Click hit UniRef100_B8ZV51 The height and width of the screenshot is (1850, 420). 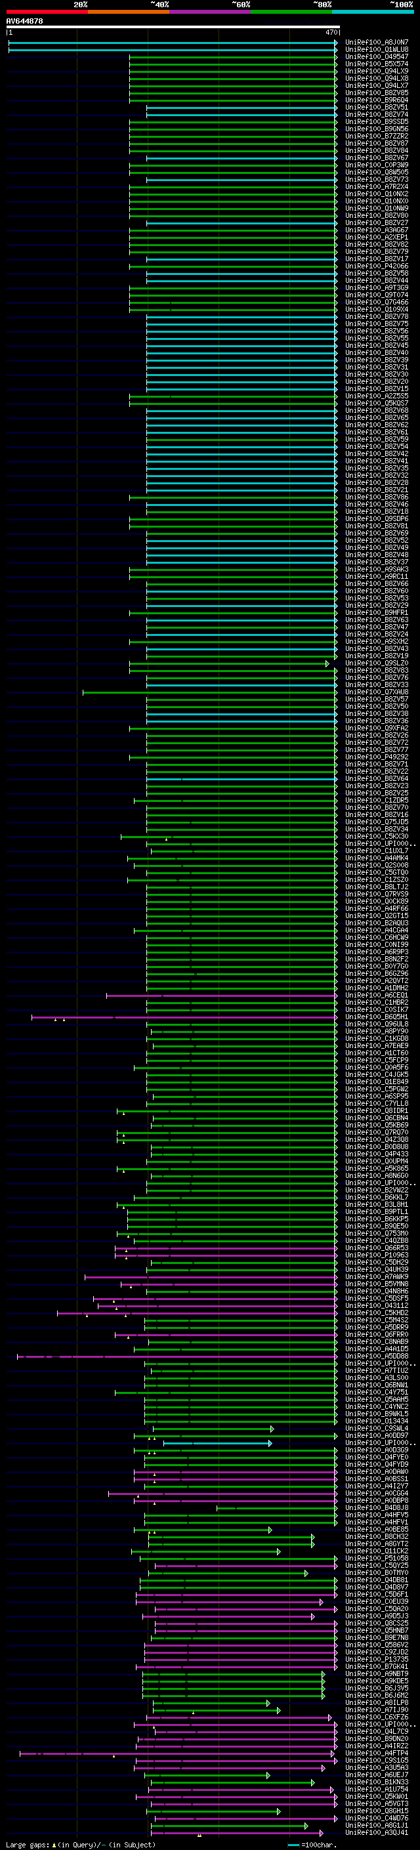coord(377,107)
